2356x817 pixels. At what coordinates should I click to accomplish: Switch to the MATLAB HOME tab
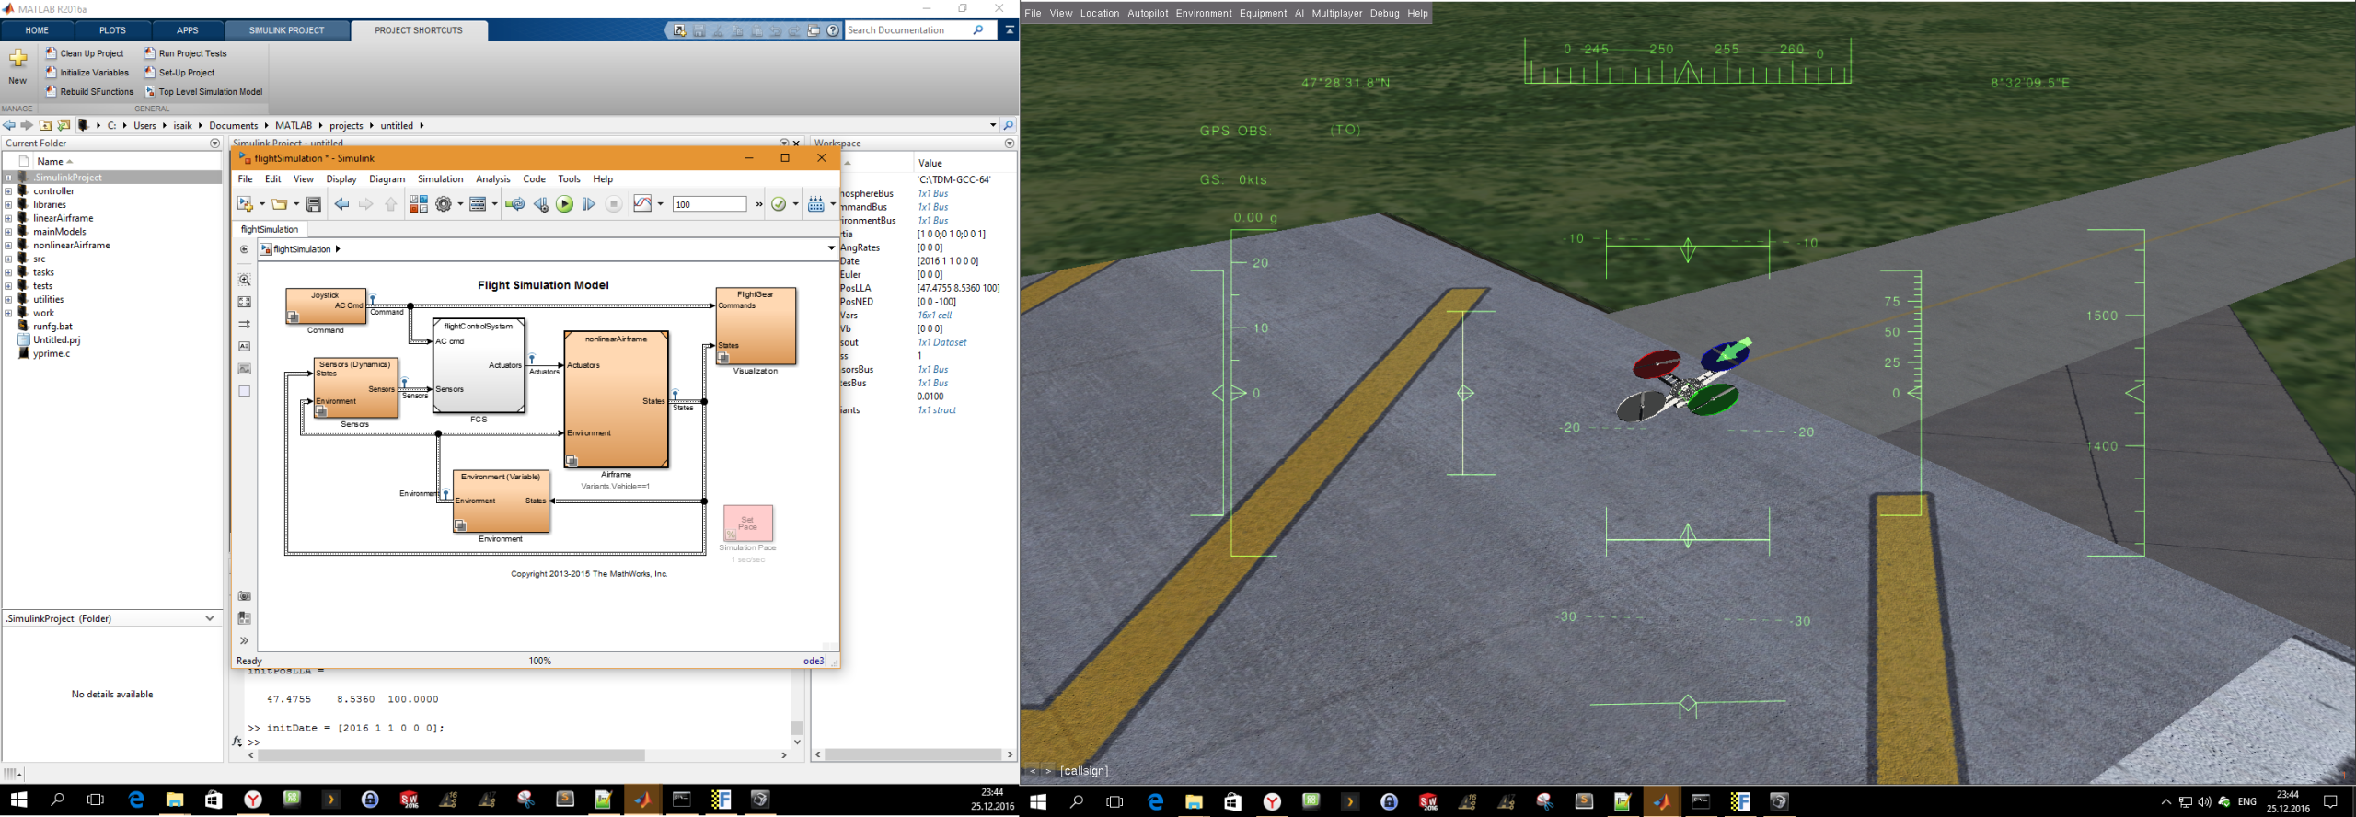[x=37, y=30]
